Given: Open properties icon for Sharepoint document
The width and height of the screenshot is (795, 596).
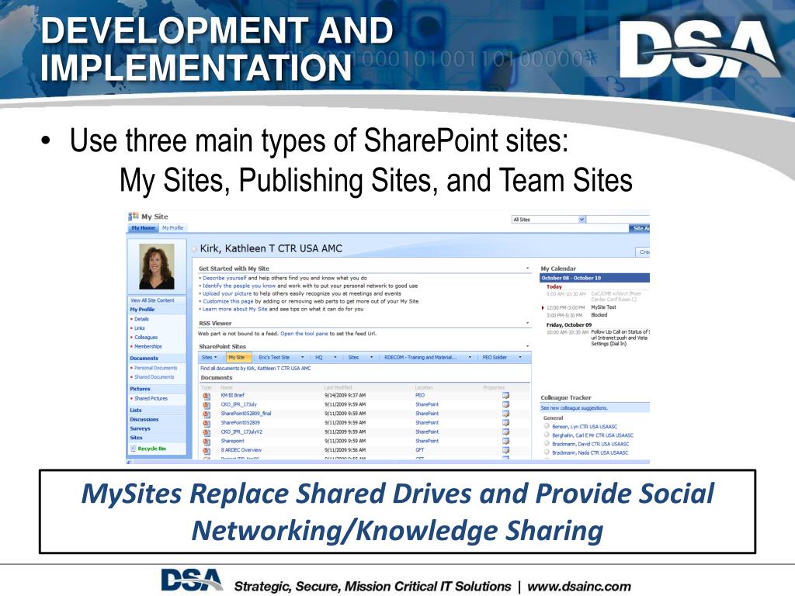Looking at the screenshot, I should point(505,441).
